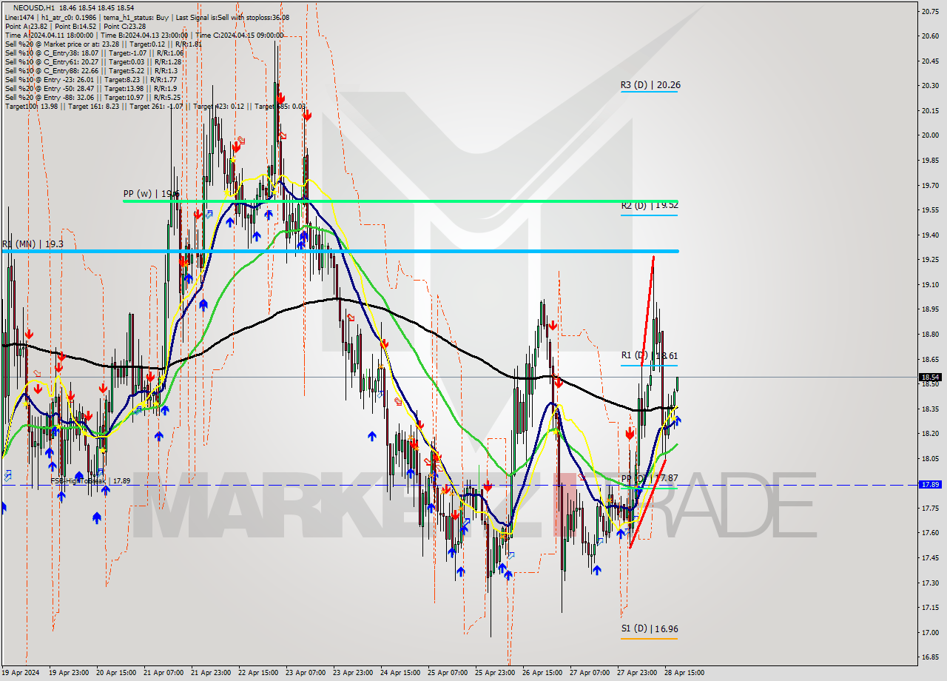Click the '27 Apr 23:00' time axis label
Screen dimensions: 947x681
point(636,673)
